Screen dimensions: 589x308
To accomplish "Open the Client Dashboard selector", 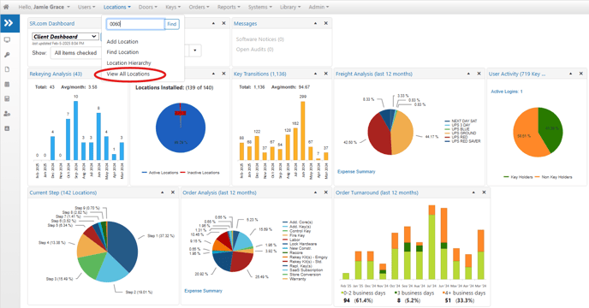I will point(65,37).
